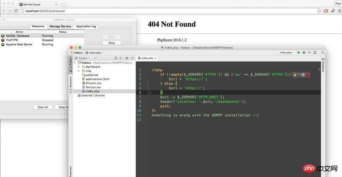The width and height of the screenshot is (342, 177).
Task: Open page in Opera from editor popup
Action: click(x=307, y=75)
